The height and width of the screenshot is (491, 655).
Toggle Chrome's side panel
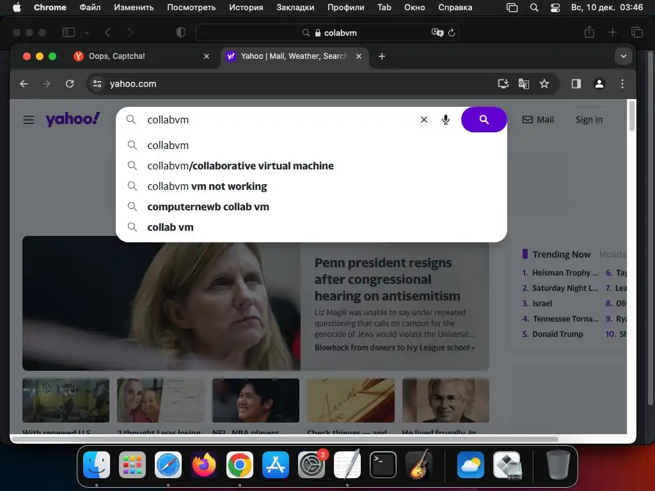pos(576,84)
